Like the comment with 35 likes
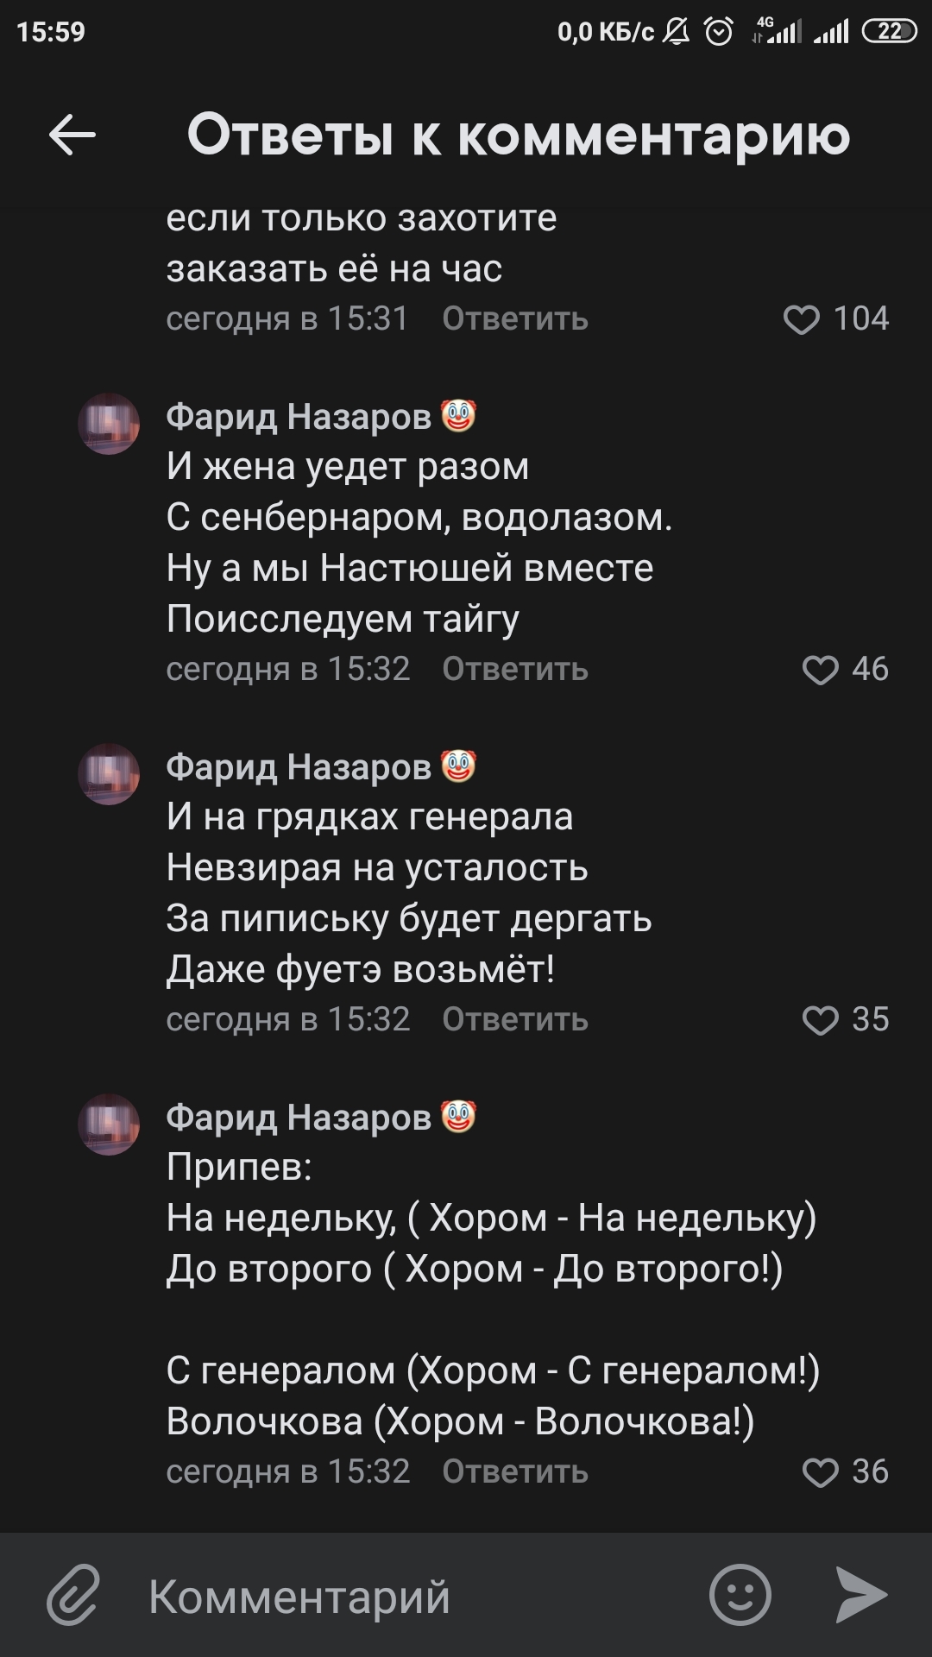 [820, 1021]
